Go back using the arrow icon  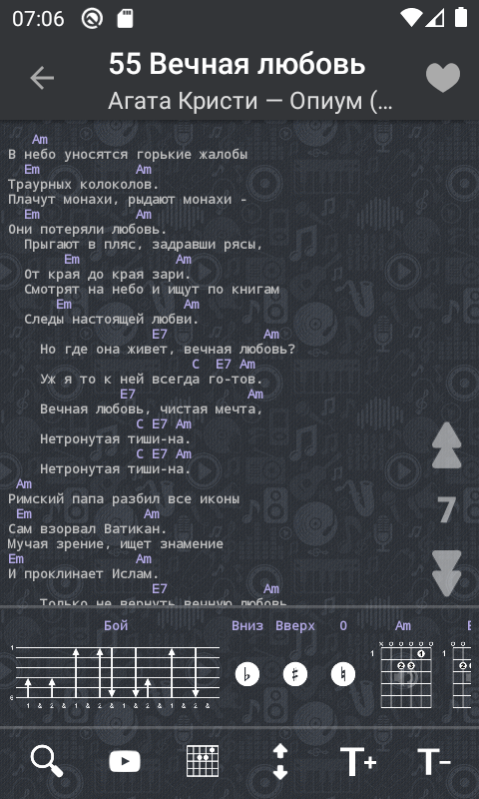[42, 79]
